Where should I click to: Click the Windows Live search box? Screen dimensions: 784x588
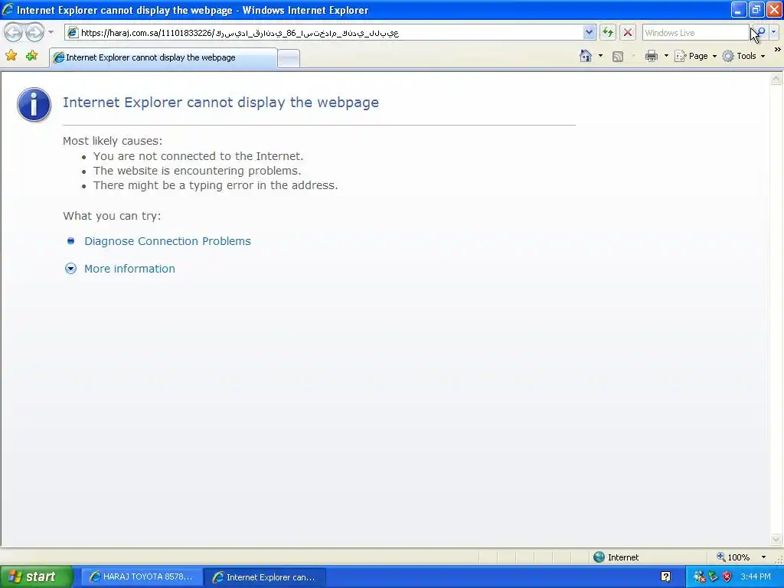point(695,32)
